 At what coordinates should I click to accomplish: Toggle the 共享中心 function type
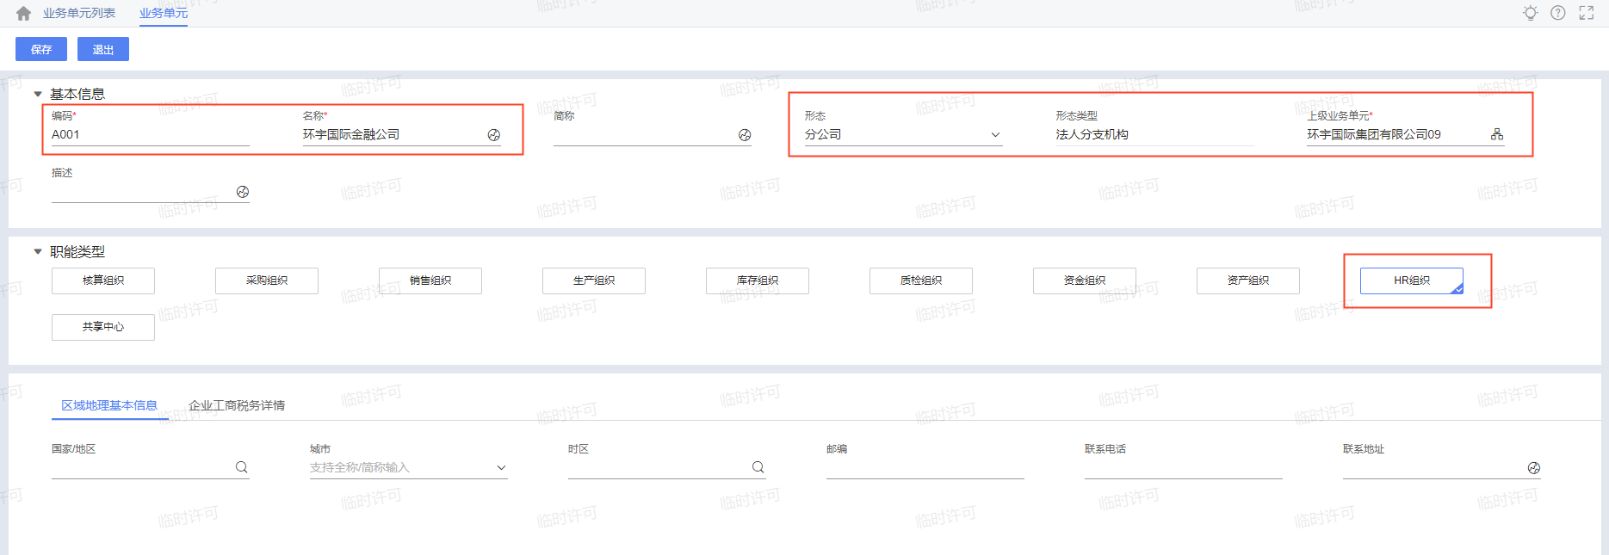pyautogui.click(x=103, y=327)
